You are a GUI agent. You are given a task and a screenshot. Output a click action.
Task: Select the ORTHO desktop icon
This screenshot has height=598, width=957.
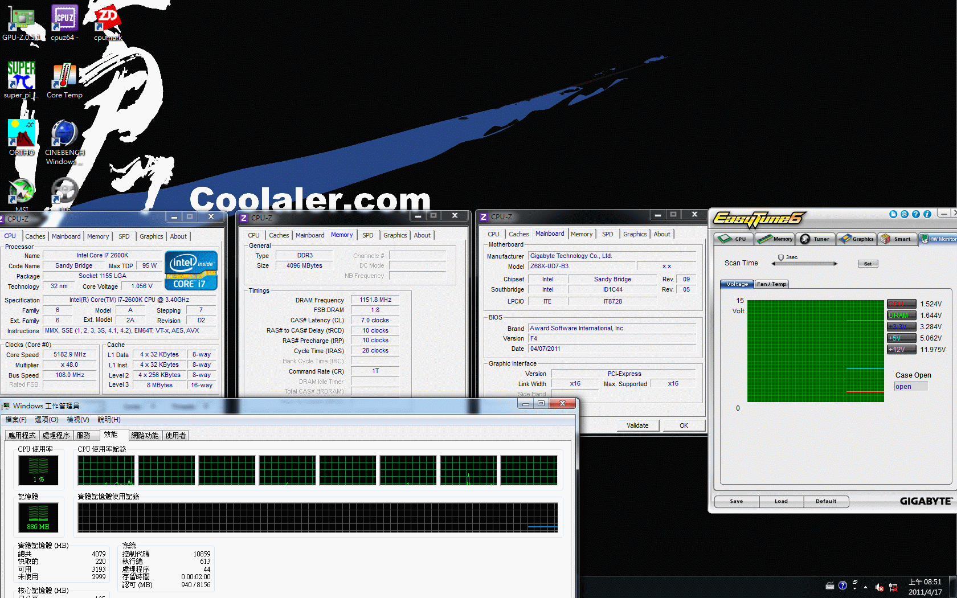pos(21,137)
